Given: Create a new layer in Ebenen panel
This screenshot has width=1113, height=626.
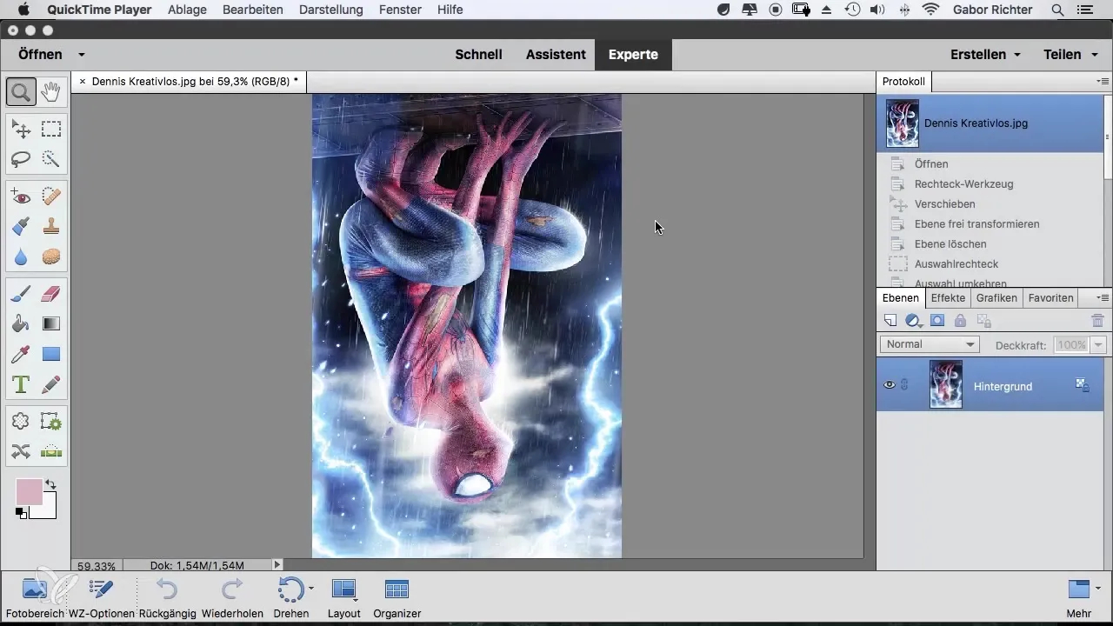Looking at the screenshot, I should click(890, 321).
